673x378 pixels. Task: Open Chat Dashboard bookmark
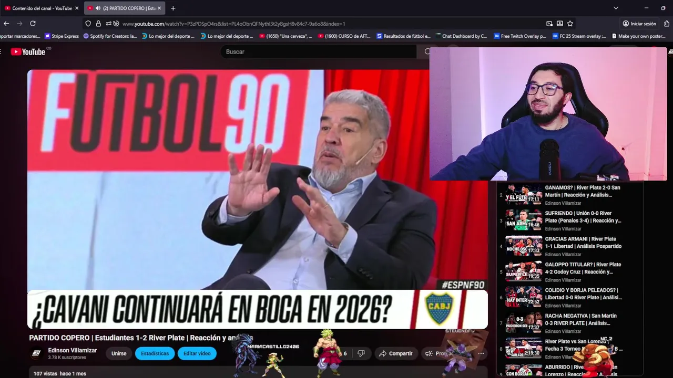(461, 36)
